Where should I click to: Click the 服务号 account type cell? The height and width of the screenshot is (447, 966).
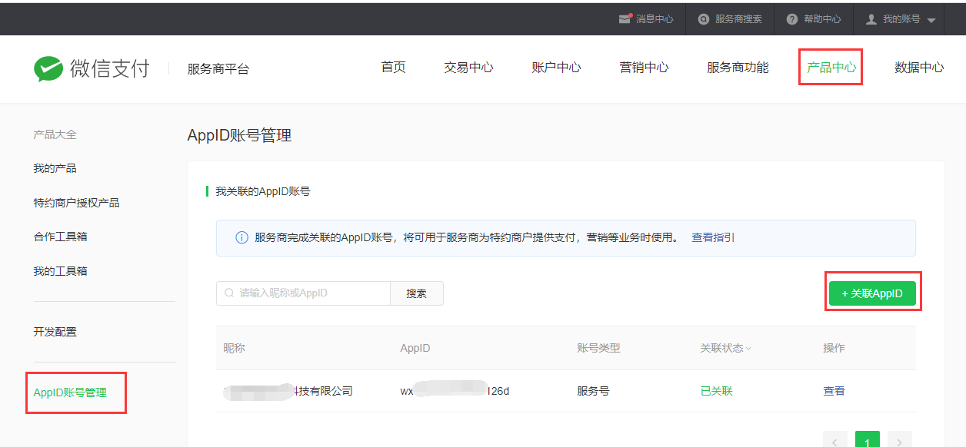593,391
